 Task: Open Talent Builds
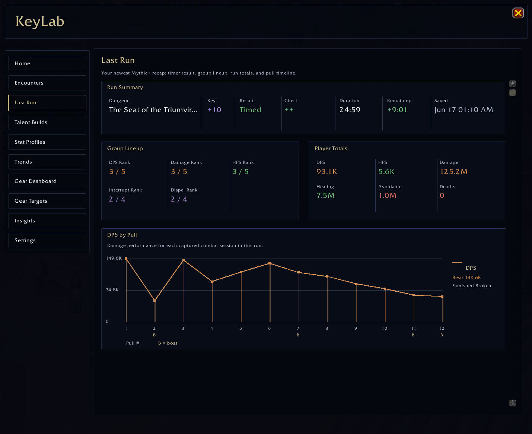click(x=47, y=122)
